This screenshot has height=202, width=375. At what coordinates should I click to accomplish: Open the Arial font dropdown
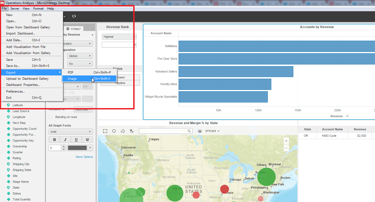(71, 132)
